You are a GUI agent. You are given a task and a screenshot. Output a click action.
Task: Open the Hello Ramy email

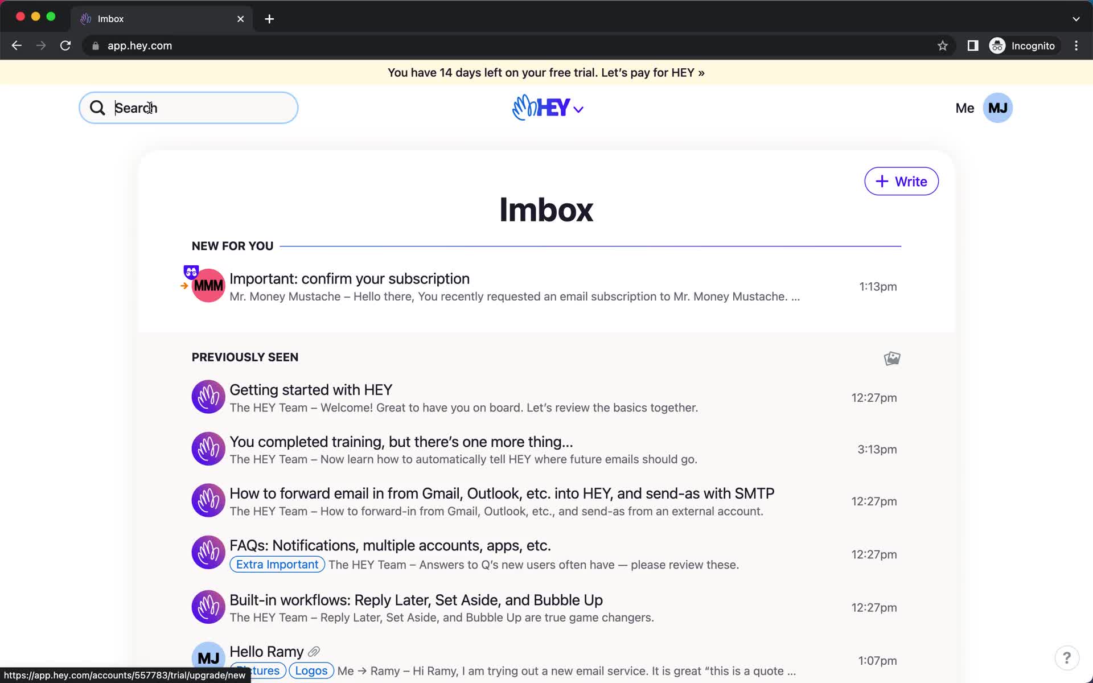pos(544,660)
